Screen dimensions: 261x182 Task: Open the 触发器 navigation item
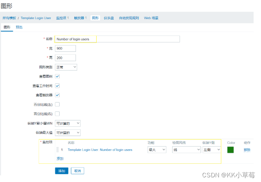(80, 18)
